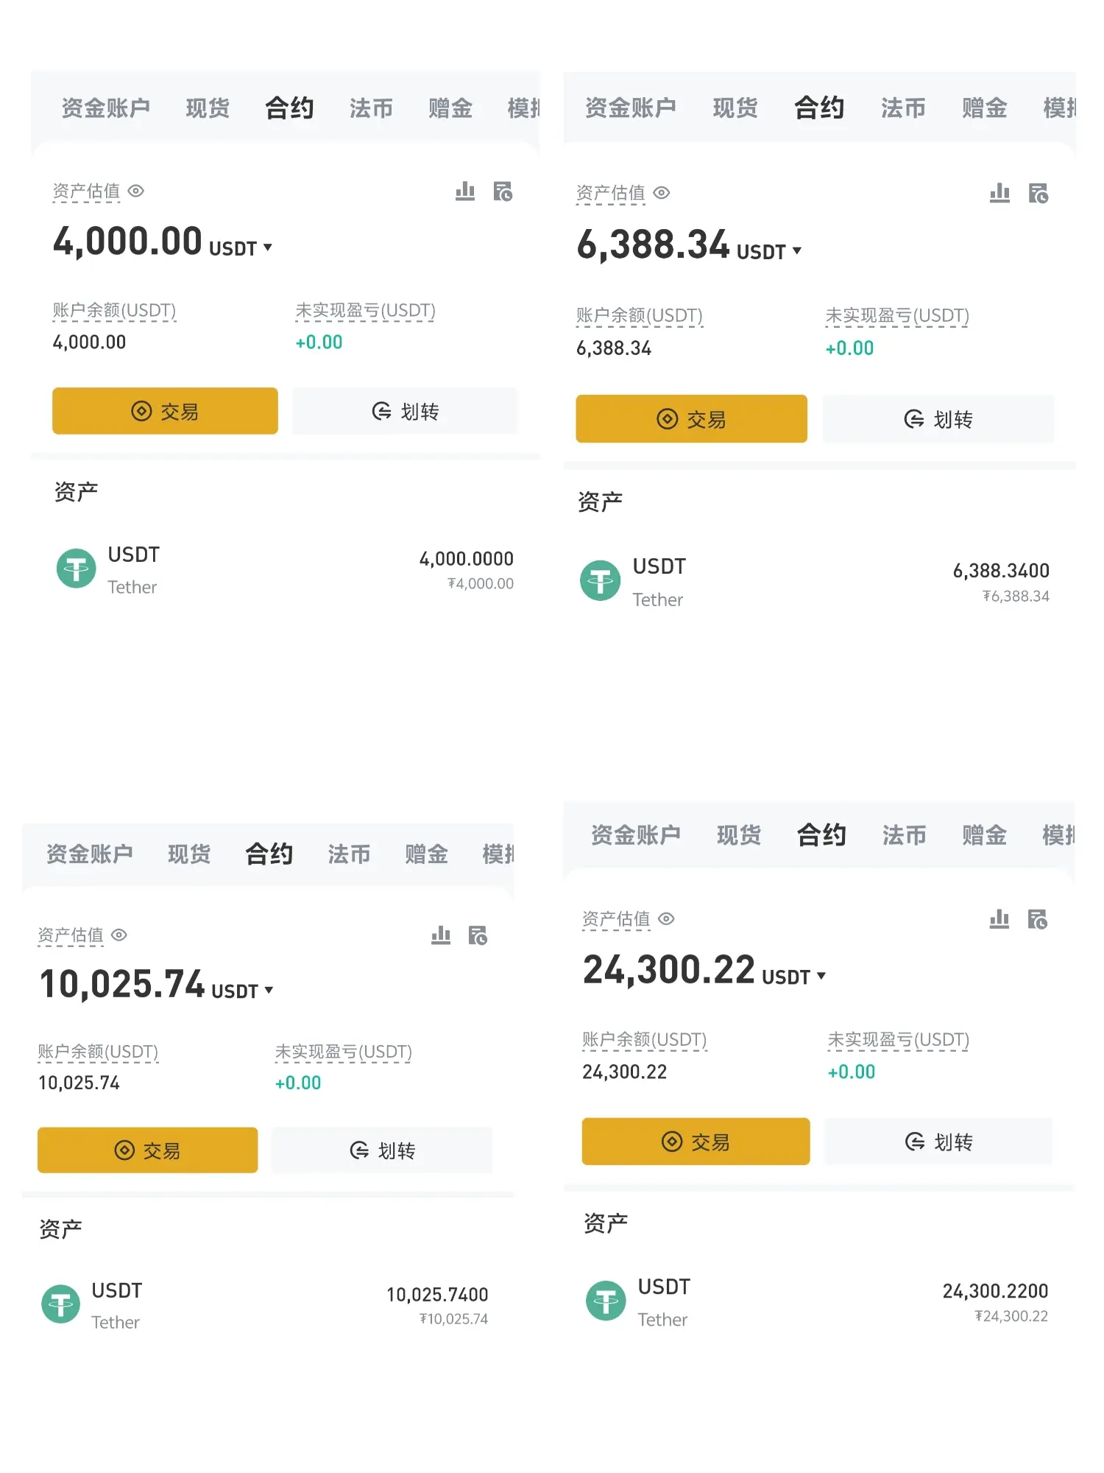Switch to 现货 tab in the 4,000.00 panel

click(208, 108)
